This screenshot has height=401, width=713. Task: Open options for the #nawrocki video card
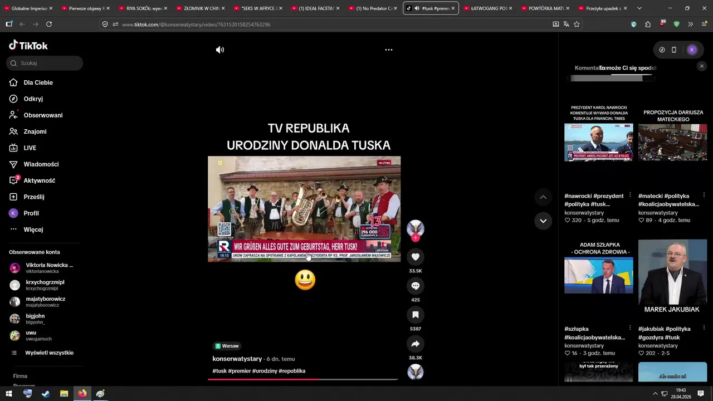click(x=630, y=195)
